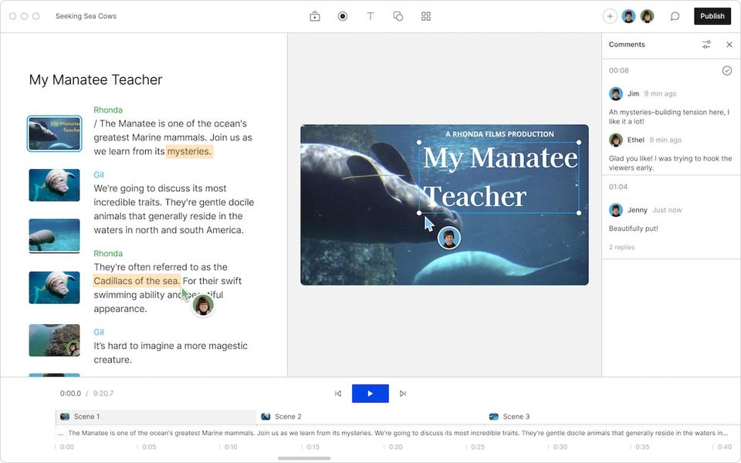
Task: Publish the project
Action: (x=712, y=15)
